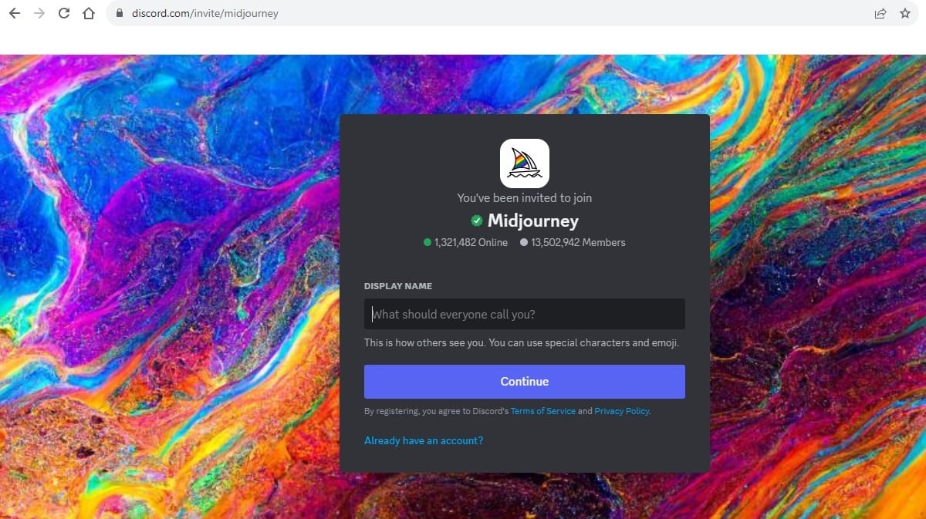
Task: Focus the display name input field
Action: 524,314
